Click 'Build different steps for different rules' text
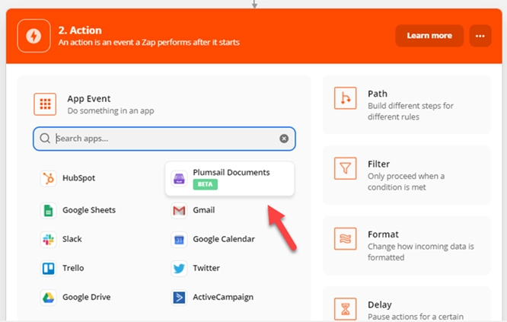This screenshot has width=507, height=322. tap(410, 111)
